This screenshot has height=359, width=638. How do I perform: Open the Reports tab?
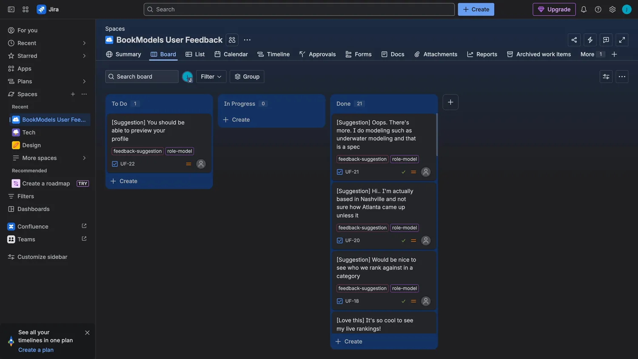coord(482,54)
